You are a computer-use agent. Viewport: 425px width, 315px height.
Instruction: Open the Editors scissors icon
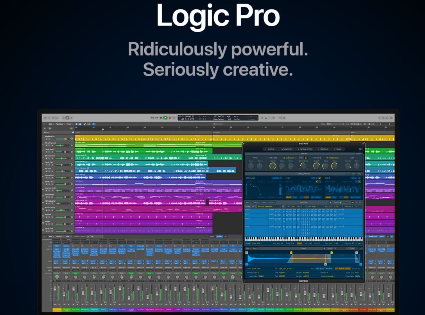71,118
